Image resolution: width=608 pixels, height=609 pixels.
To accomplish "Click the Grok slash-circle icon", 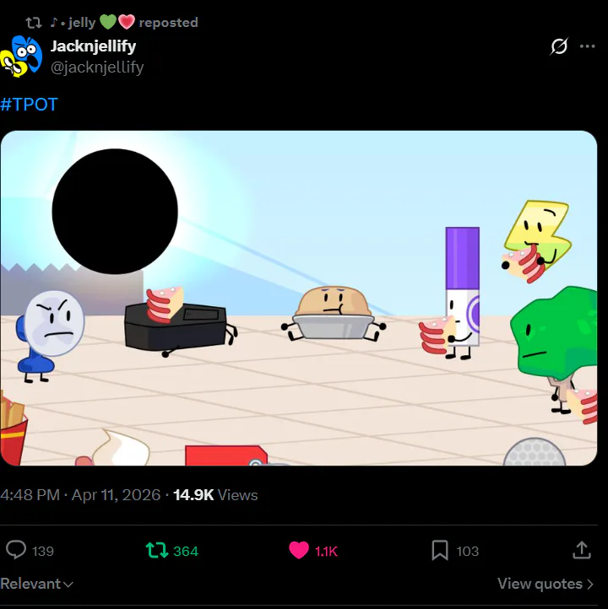I will coord(559,46).
